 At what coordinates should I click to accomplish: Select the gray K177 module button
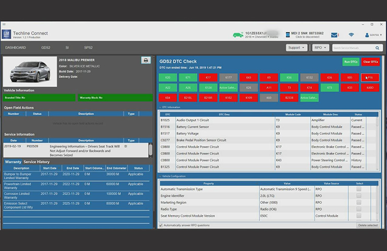click(229, 77)
